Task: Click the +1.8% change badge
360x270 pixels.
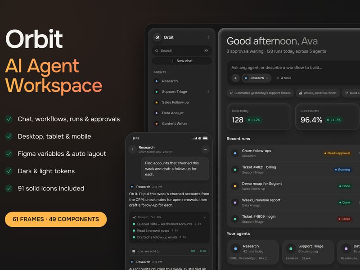Action: tap(334, 120)
